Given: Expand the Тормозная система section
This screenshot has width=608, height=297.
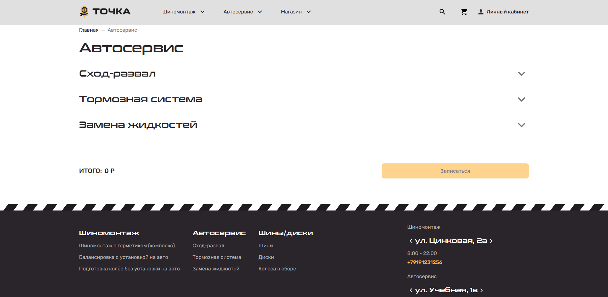Looking at the screenshot, I should click(521, 99).
